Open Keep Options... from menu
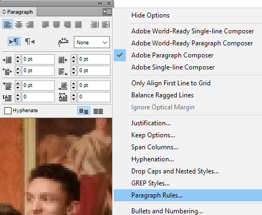Screen dimensions: 262x215 (x=153, y=135)
